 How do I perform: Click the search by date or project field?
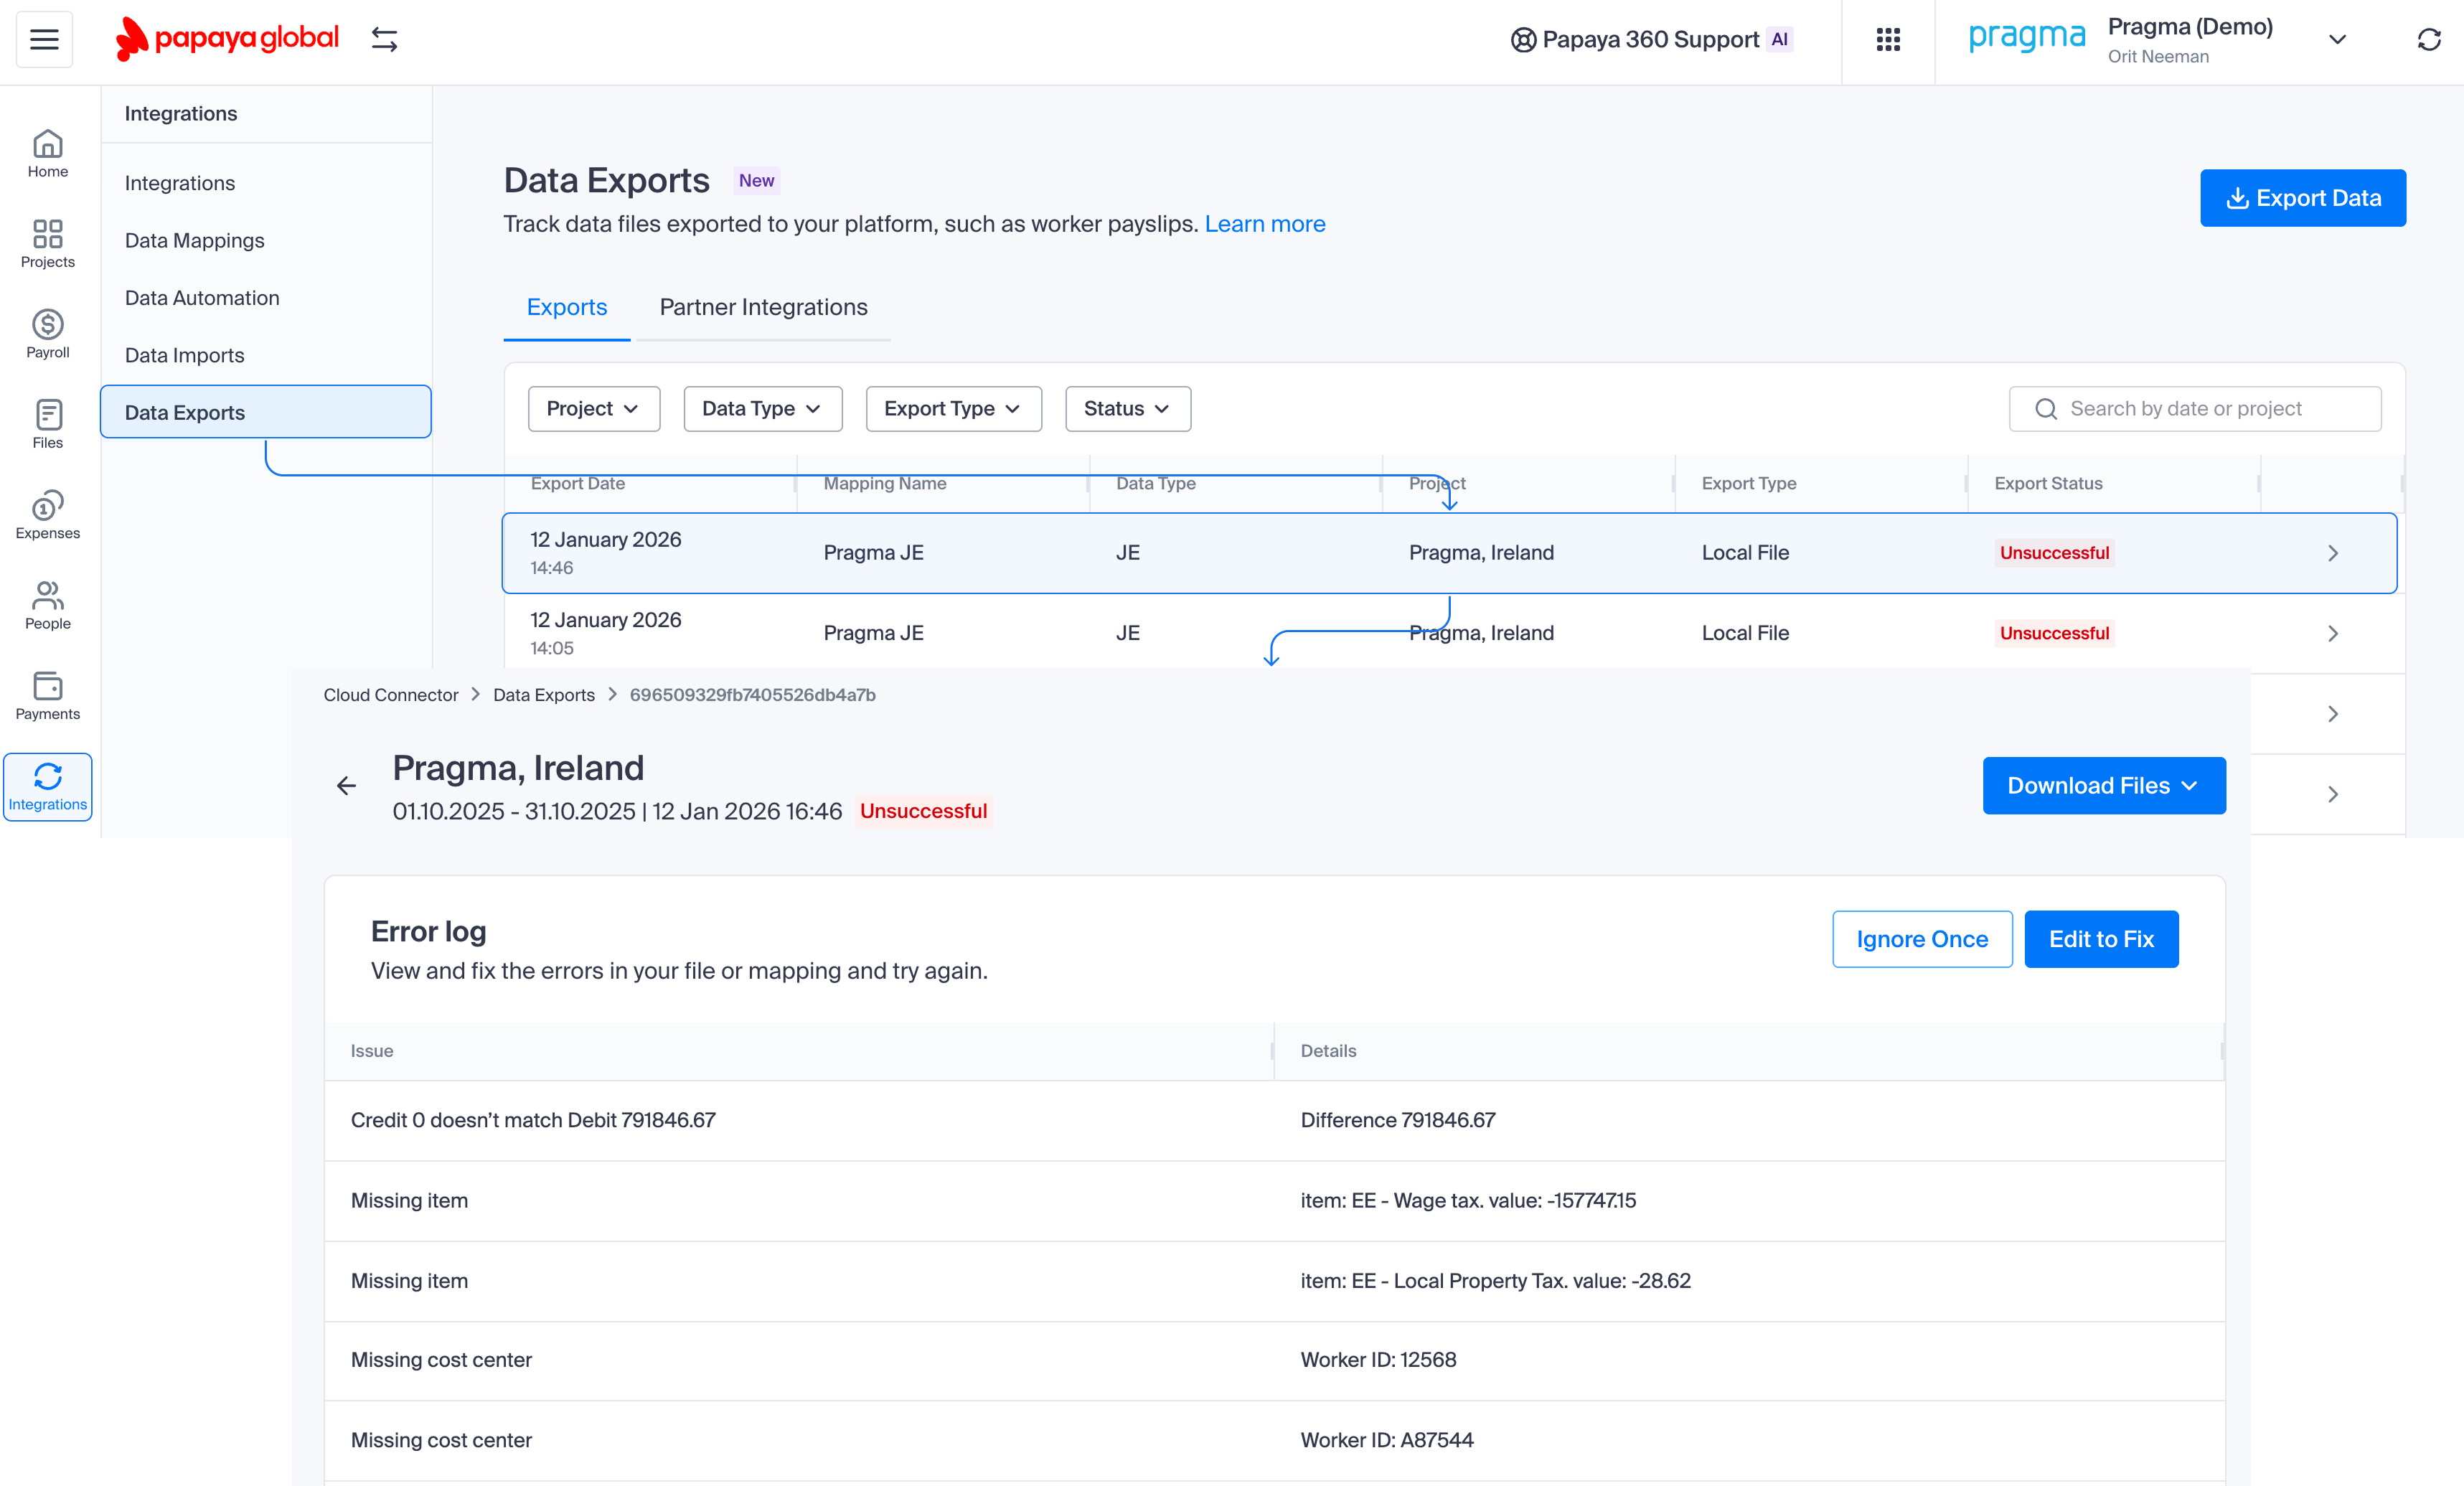point(2194,409)
